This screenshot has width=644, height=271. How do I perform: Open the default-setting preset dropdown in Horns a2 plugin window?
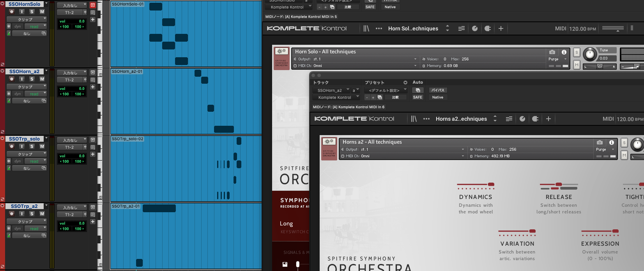[x=386, y=90]
